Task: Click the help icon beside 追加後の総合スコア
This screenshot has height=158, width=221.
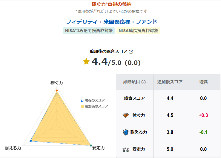Action: pos(131,52)
